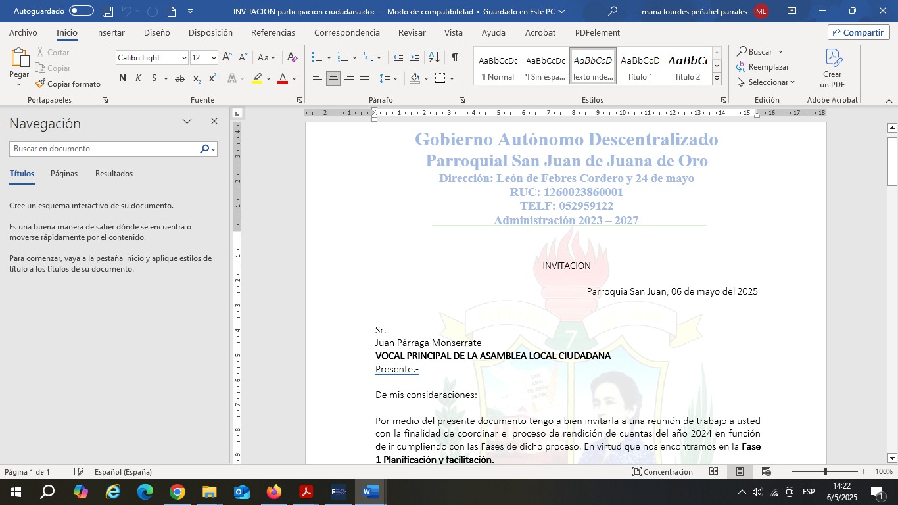Screen dimensions: 898x505
Task: Toggle italic formatting with K button
Action: [138, 78]
